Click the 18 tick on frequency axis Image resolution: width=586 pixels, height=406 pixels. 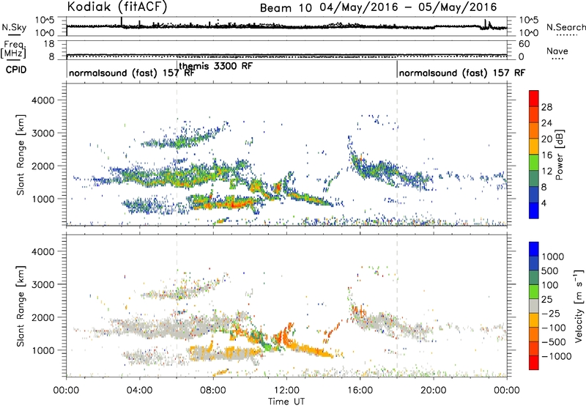[48, 44]
